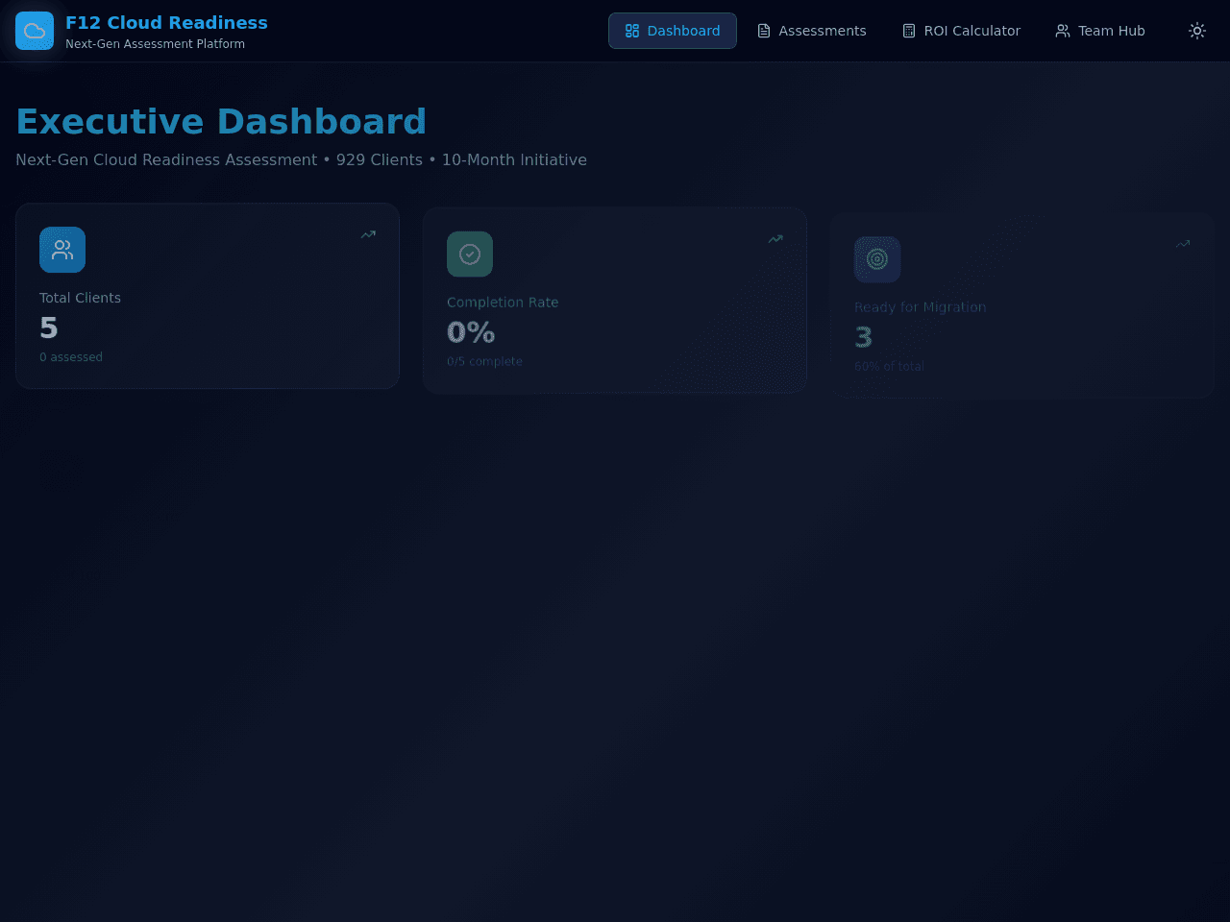The image size is (1230, 922).
Task: Click the Executive Dashboard heading
Action: coord(221,122)
